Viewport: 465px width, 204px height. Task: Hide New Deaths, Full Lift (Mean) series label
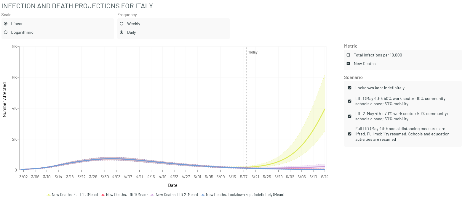pos(75,195)
